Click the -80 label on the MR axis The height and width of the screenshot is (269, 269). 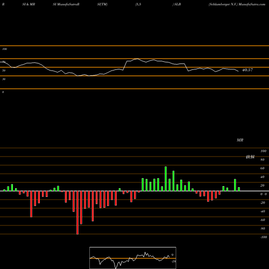(x=263, y=229)
